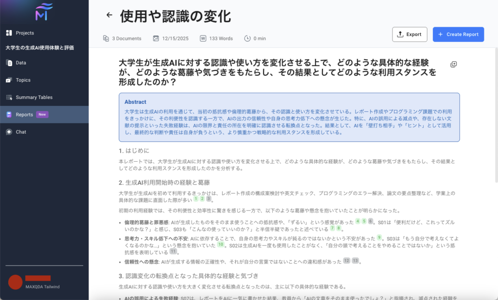Click citation badge 12 under reliability concerns

(x=346, y=261)
